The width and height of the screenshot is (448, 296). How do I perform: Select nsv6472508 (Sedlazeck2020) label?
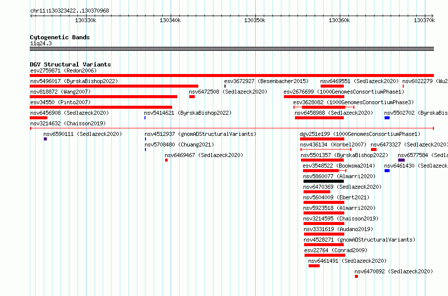(228, 92)
